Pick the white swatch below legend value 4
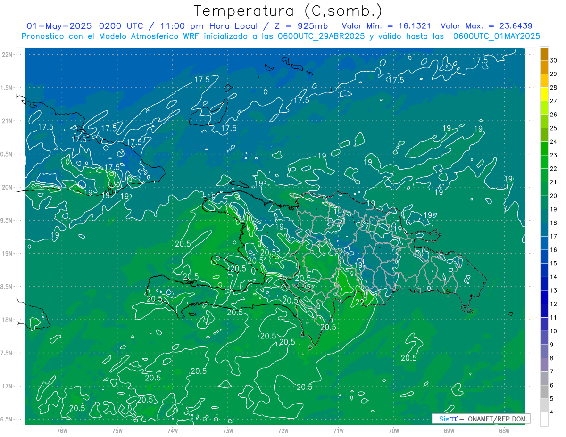 pyautogui.click(x=544, y=419)
